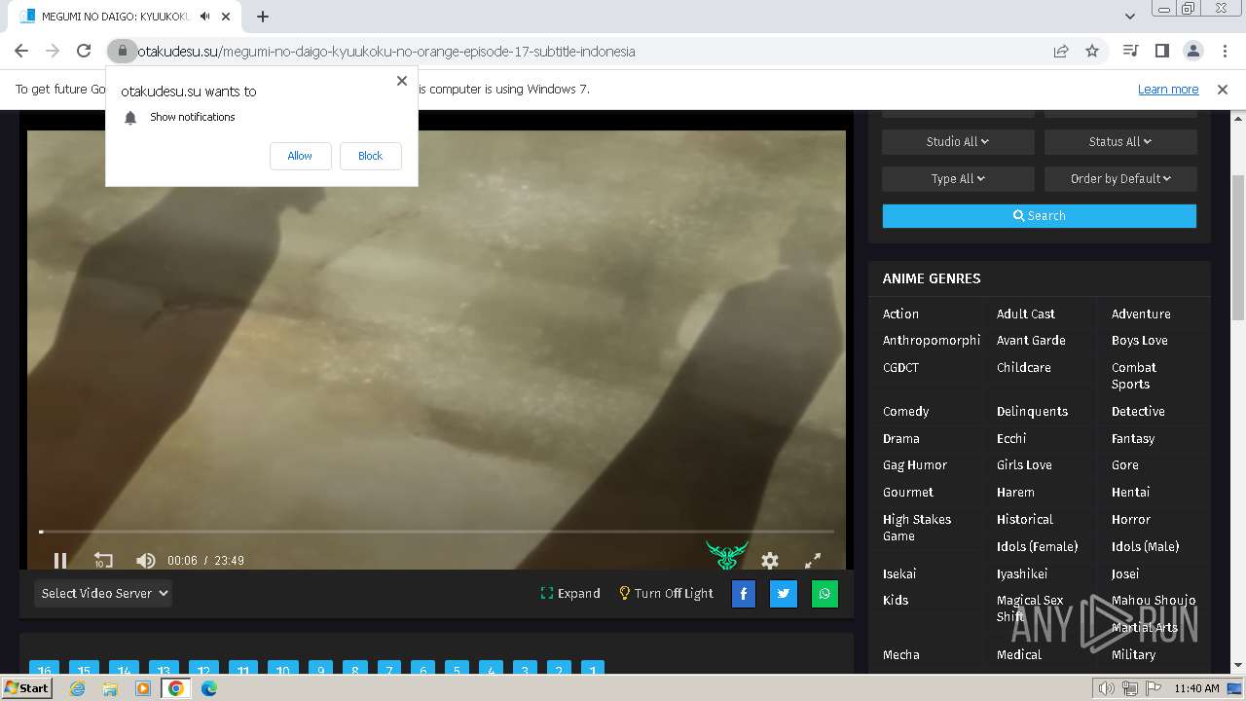Pause the video playback
Screen dimensions: 1246x701
tap(60, 560)
